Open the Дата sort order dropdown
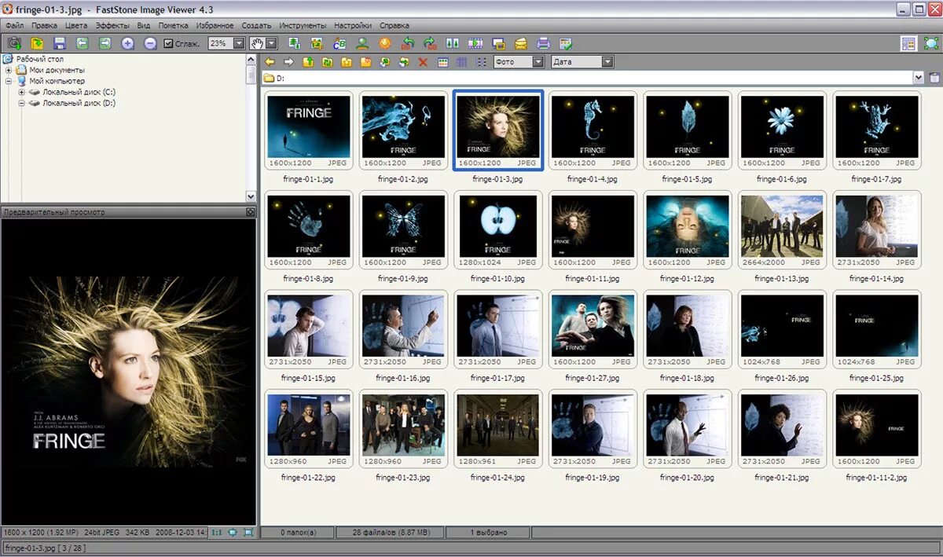 [x=607, y=61]
